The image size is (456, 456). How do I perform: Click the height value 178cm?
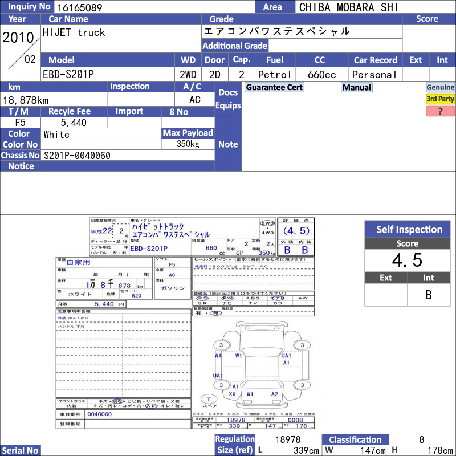(440, 450)
